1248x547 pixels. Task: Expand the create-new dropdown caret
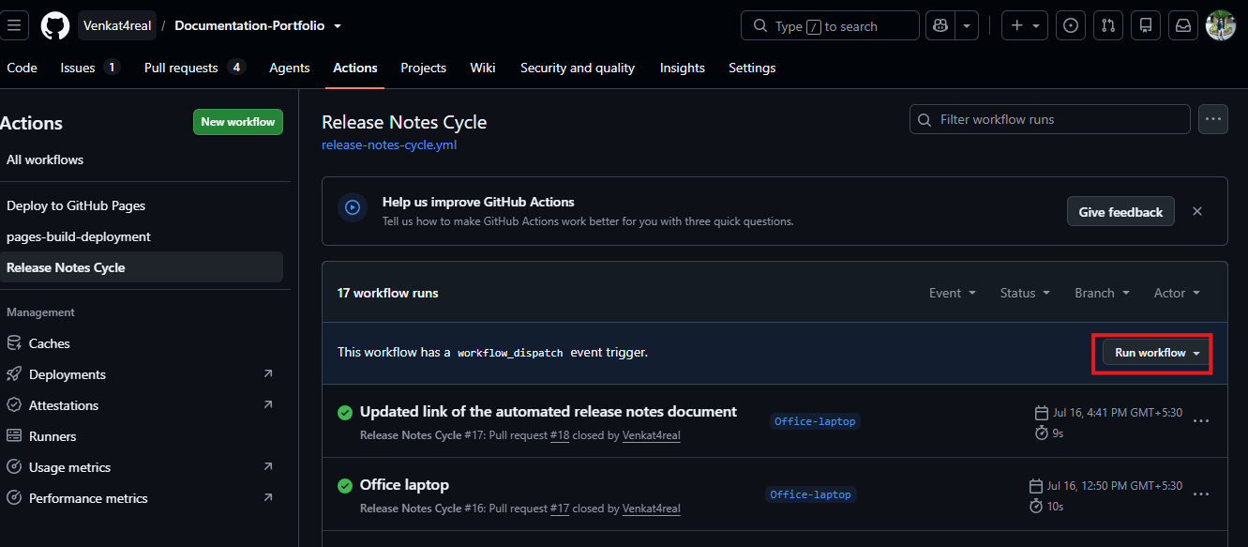1037,26
